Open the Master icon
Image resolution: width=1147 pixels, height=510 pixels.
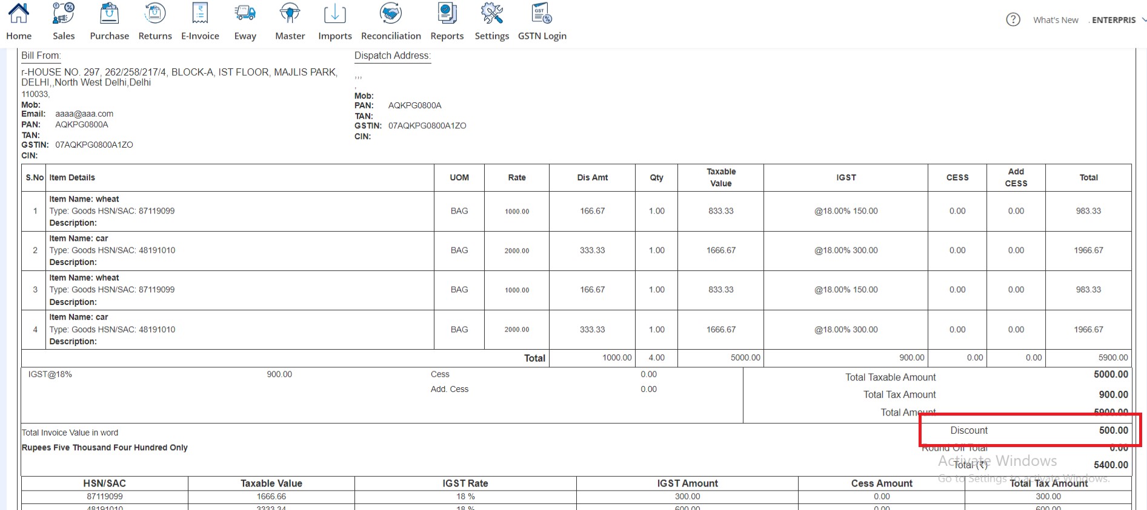(290, 13)
